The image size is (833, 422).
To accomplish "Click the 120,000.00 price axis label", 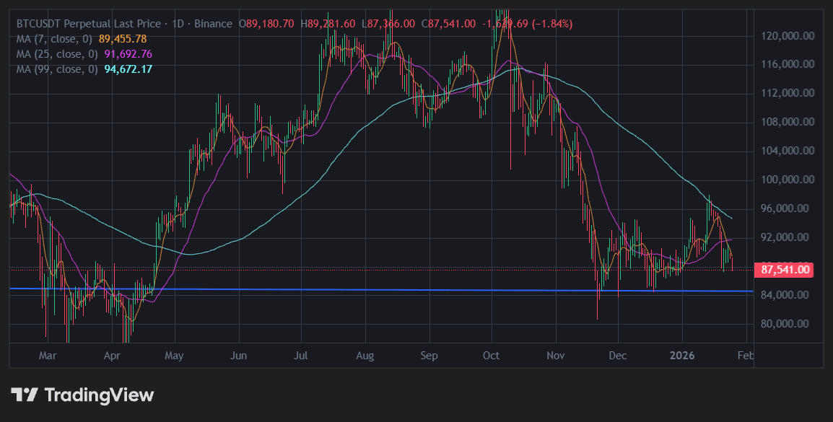I will [x=788, y=36].
